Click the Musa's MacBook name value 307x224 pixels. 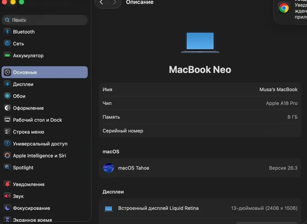(x=279, y=90)
